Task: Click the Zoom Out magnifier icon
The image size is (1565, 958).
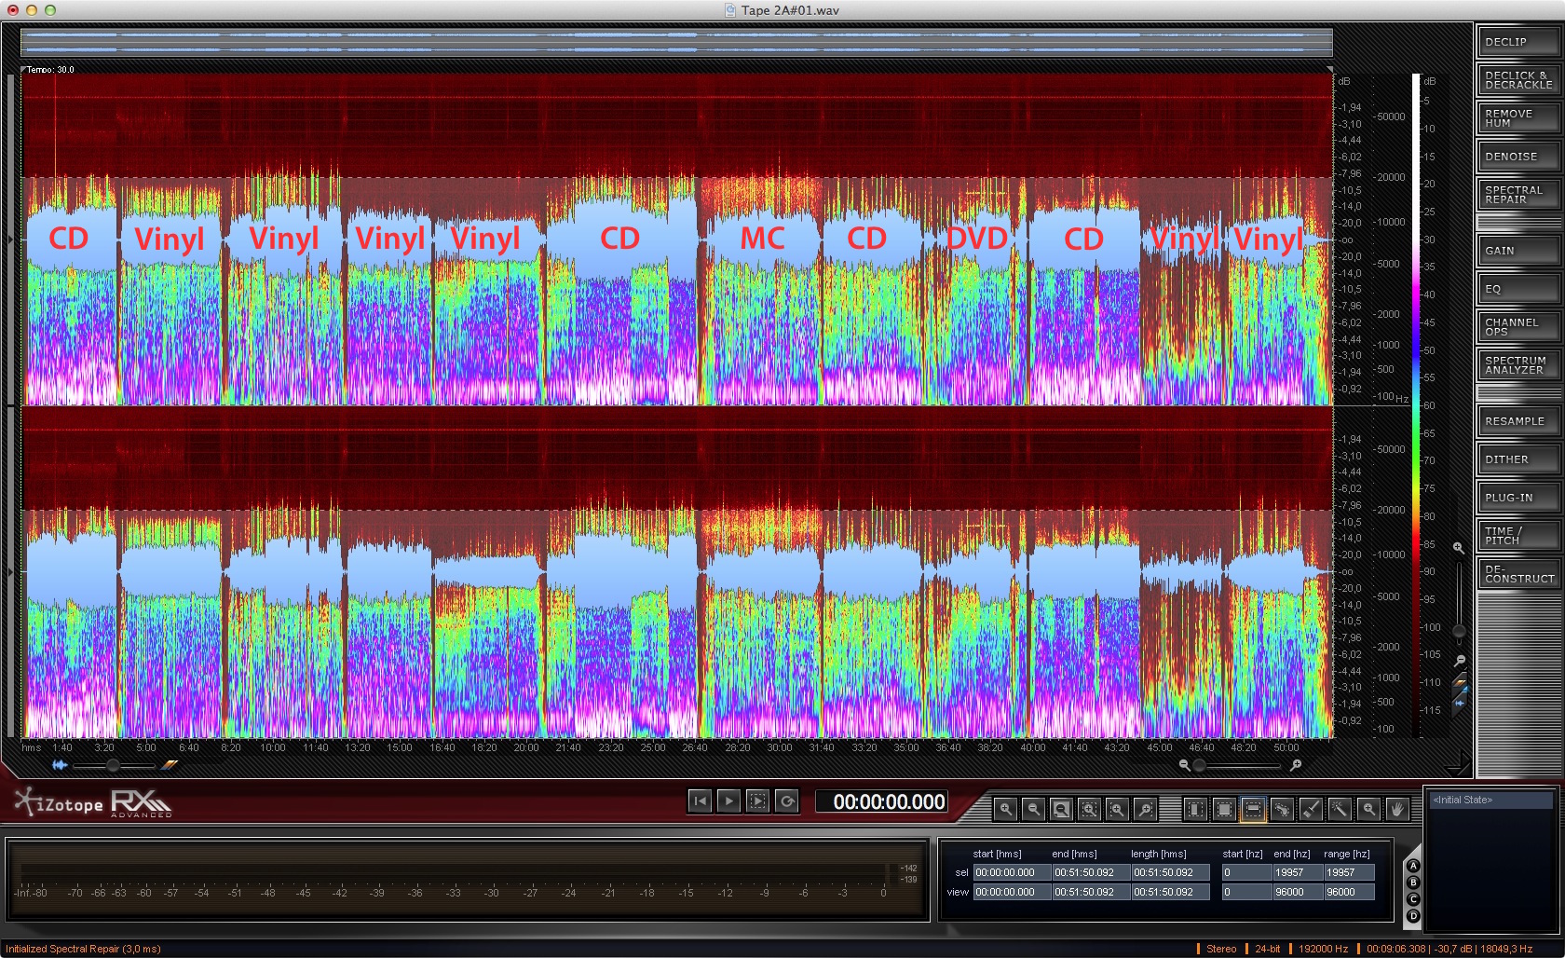Action: (x=1032, y=809)
